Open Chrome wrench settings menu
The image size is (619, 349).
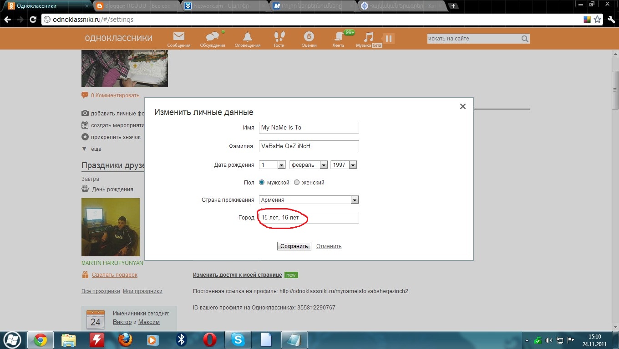(611, 20)
